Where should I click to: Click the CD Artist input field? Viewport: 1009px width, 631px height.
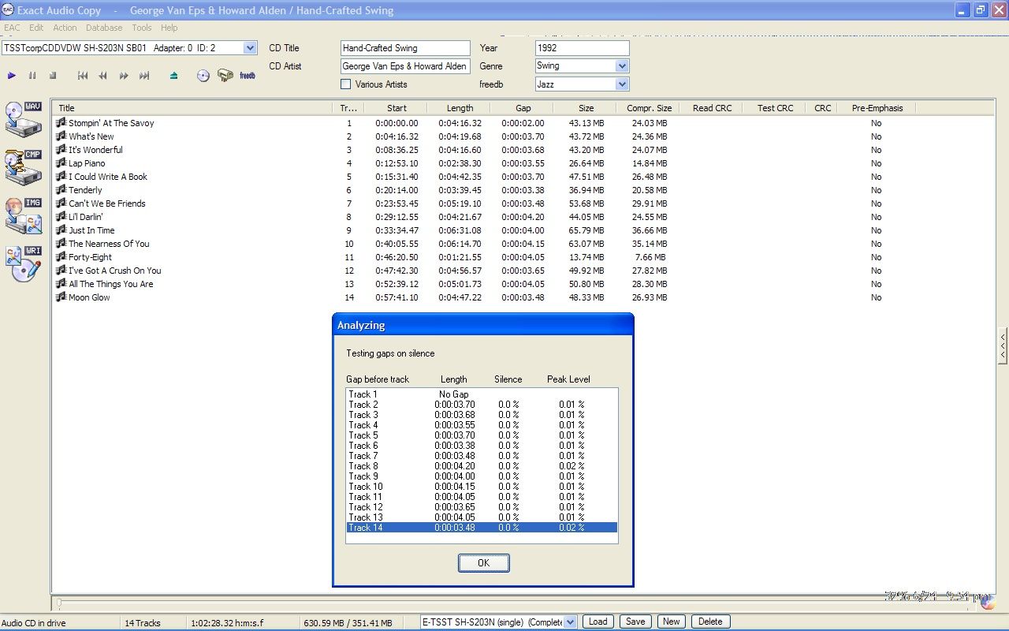pos(405,66)
